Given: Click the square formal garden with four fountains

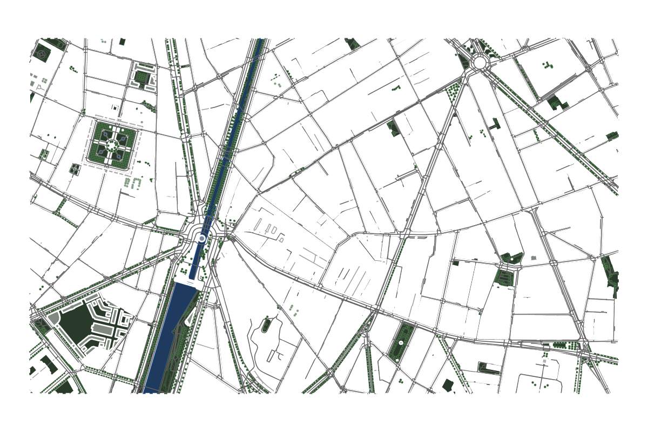Looking at the screenshot, I should coord(112,145).
